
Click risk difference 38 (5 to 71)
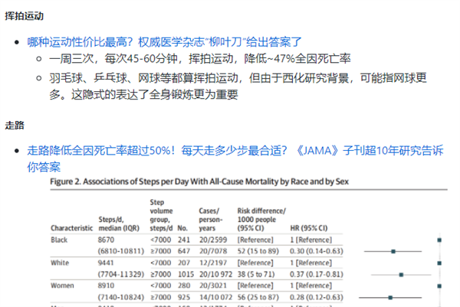(x=256, y=275)
